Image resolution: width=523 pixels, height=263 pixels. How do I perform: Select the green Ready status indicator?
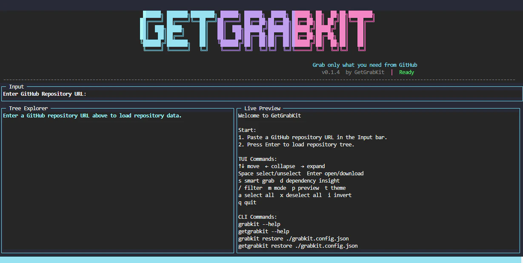pos(406,72)
